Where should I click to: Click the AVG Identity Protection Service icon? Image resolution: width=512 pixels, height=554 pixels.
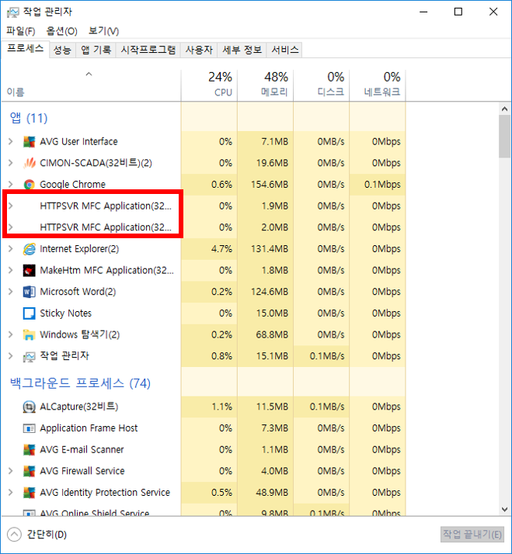(29, 493)
